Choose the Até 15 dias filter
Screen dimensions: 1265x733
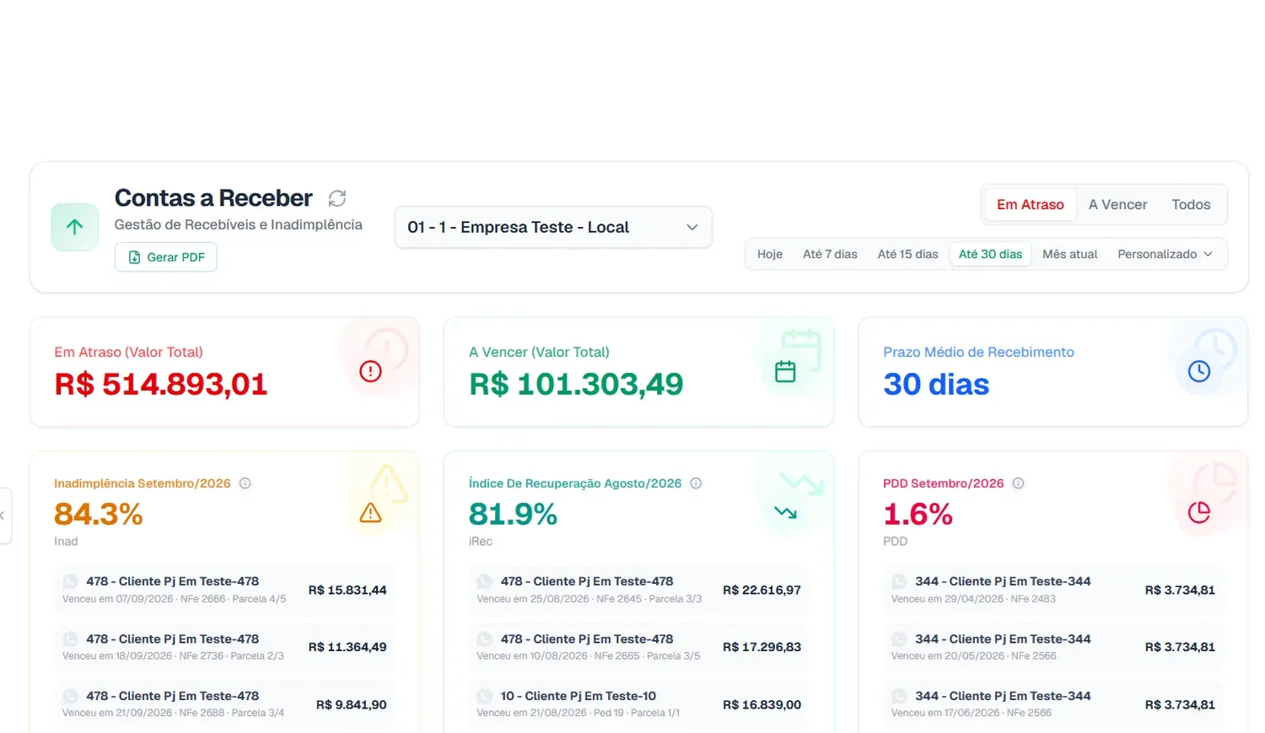pos(907,254)
